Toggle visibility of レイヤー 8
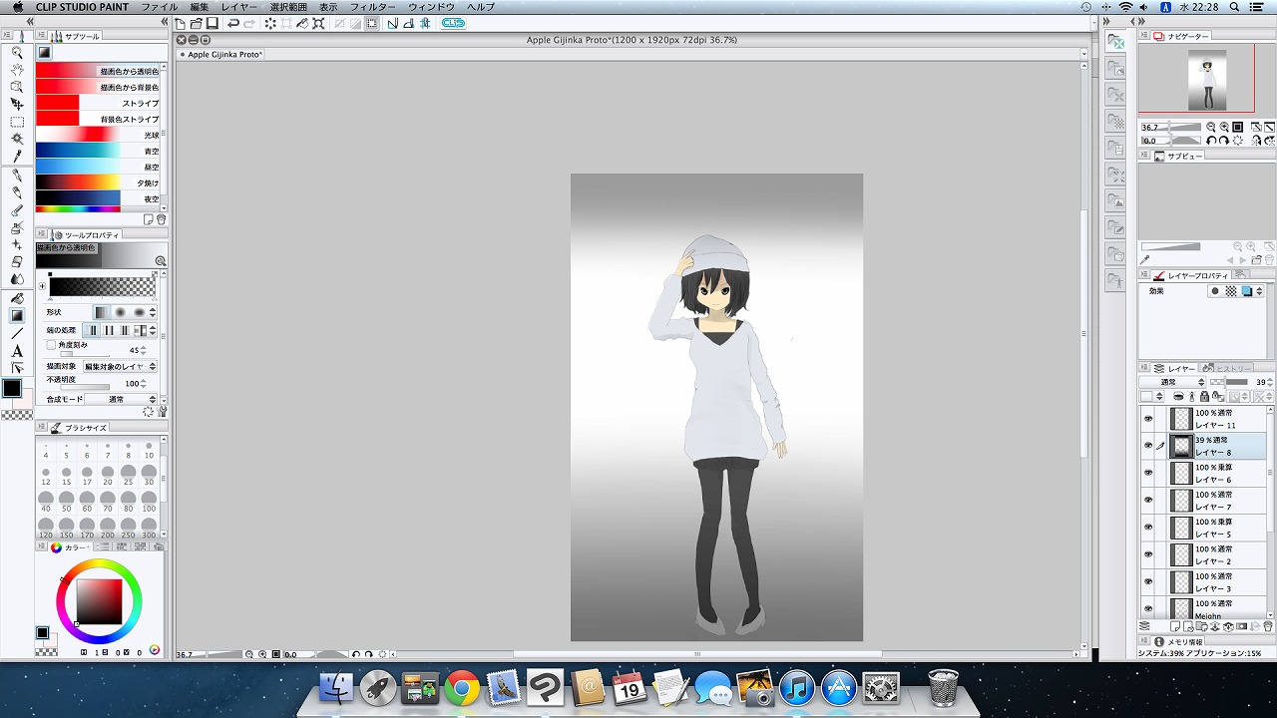This screenshot has height=718, width=1277. click(1148, 446)
